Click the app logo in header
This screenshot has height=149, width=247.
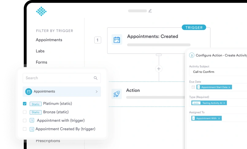tap(41, 11)
